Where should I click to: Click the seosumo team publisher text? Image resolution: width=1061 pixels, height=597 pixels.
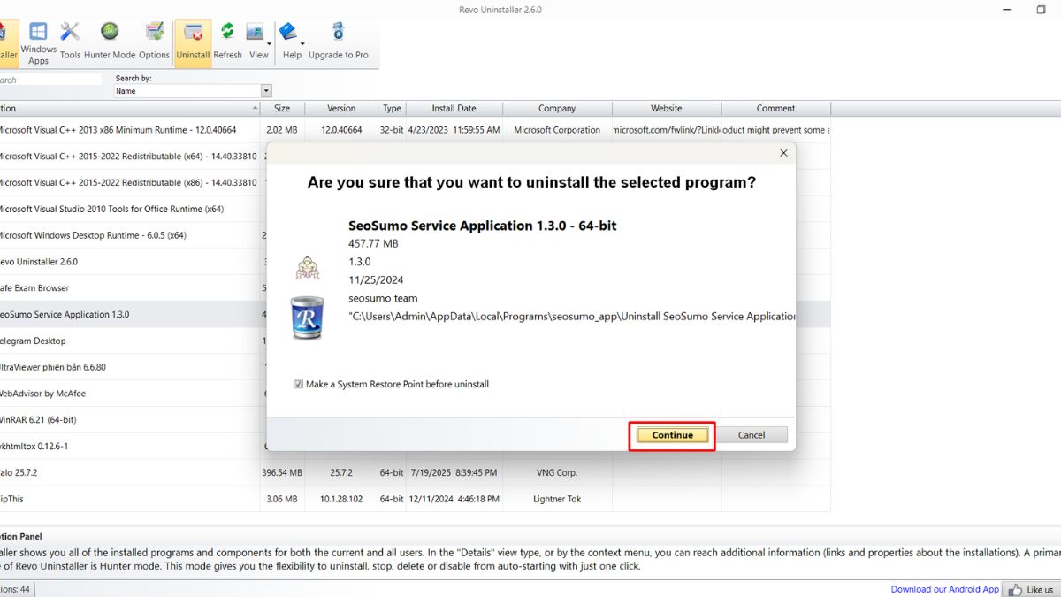(383, 298)
